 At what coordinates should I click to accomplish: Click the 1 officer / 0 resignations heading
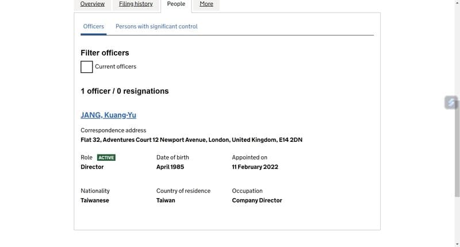coord(125,91)
